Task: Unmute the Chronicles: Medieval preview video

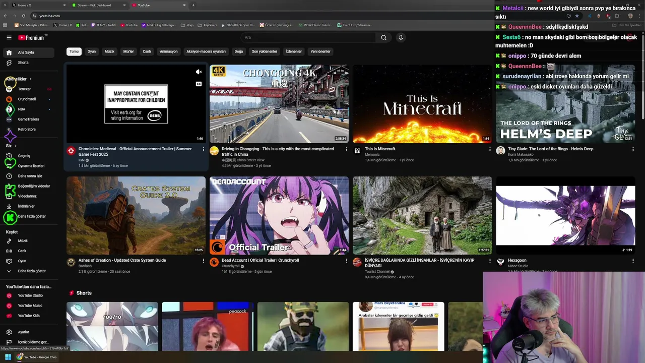Action: click(x=199, y=72)
